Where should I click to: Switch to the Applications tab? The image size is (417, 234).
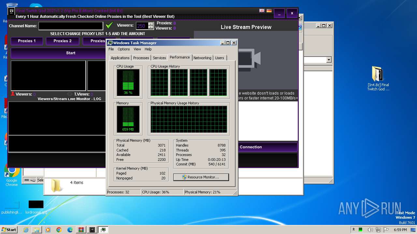(120, 58)
